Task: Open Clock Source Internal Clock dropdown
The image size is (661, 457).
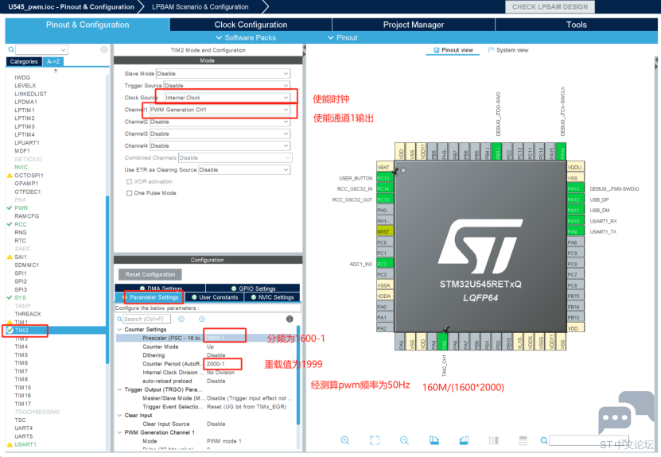Action: (227, 97)
